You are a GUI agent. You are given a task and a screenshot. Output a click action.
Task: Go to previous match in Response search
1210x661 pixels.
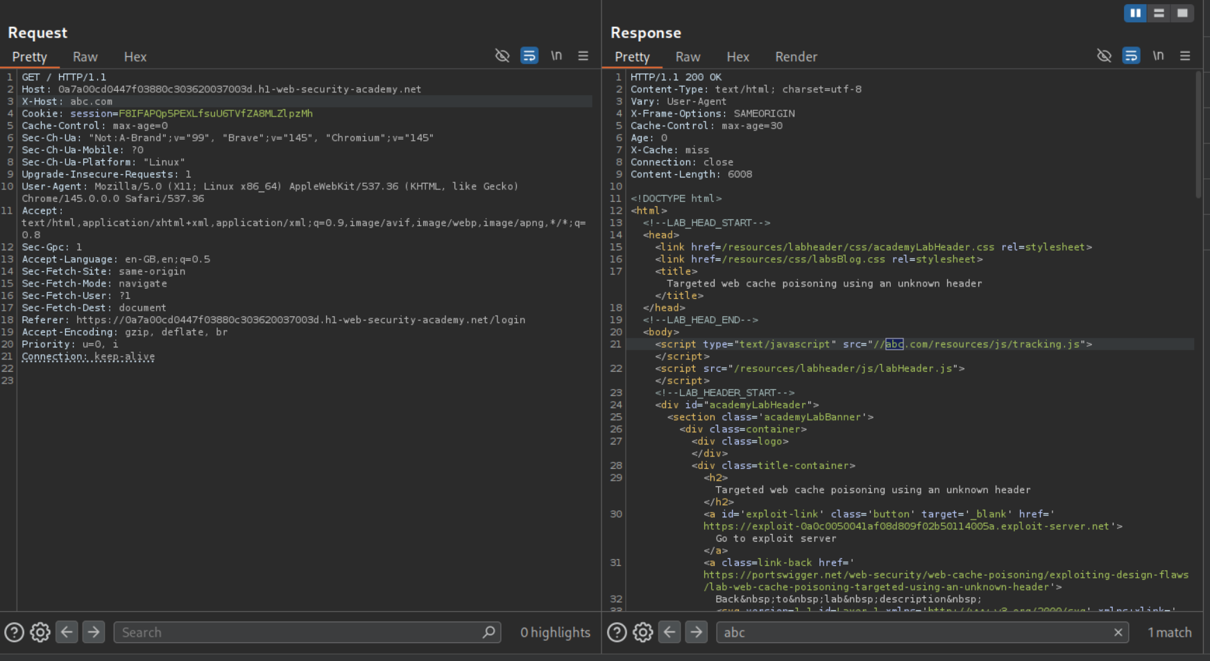coord(670,632)
